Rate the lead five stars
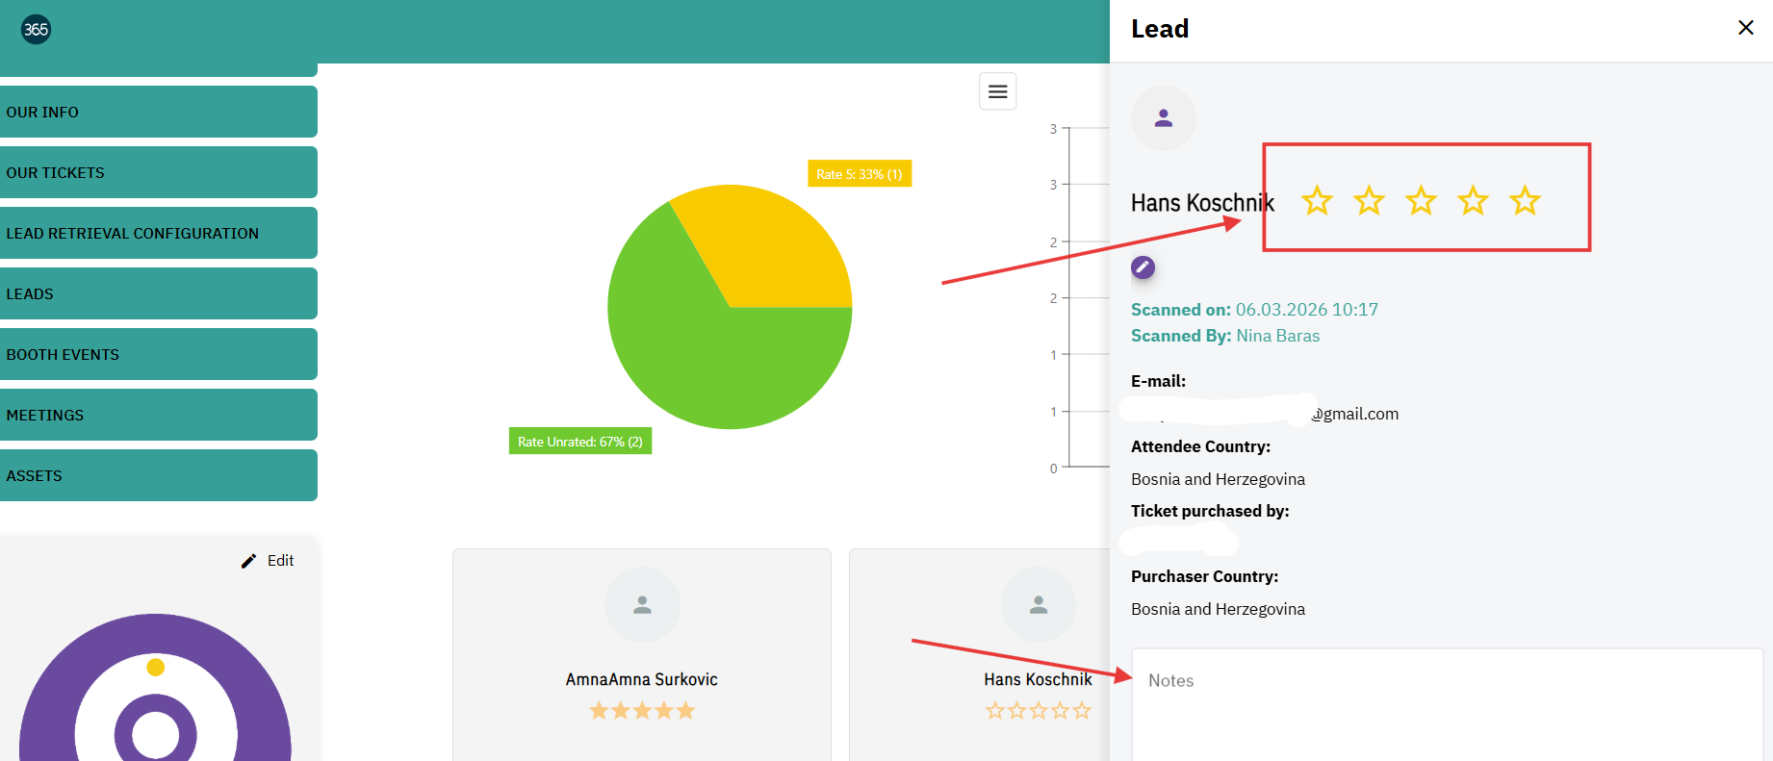The height and width of the screenshot is (761, 1773). pyautogui.click(x=1525, y=201)
